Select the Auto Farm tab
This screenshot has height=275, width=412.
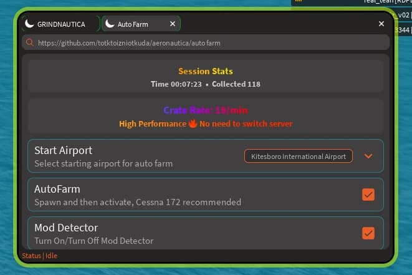(x=141, y=24)
